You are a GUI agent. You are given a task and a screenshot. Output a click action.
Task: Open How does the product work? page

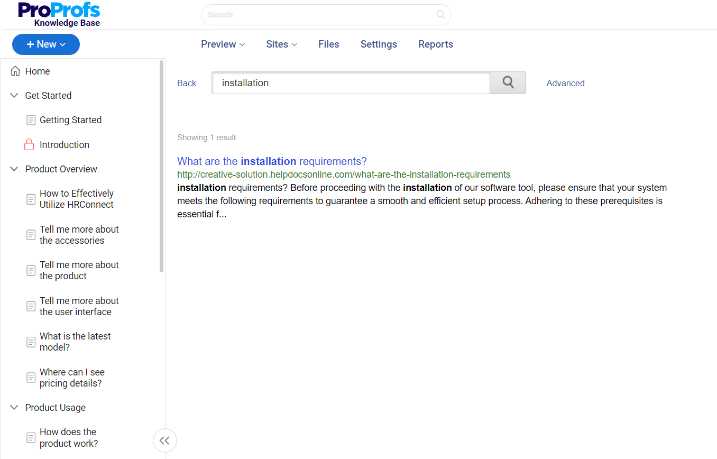point(69,438)
